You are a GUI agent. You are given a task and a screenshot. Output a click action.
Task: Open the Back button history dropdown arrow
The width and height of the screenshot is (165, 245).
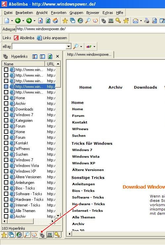23,21
